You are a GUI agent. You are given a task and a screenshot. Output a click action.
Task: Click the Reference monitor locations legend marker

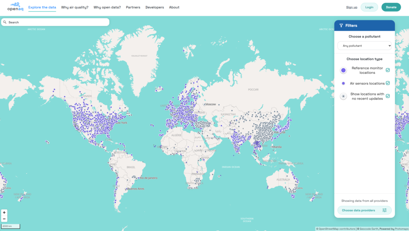(x=343, y=70)
